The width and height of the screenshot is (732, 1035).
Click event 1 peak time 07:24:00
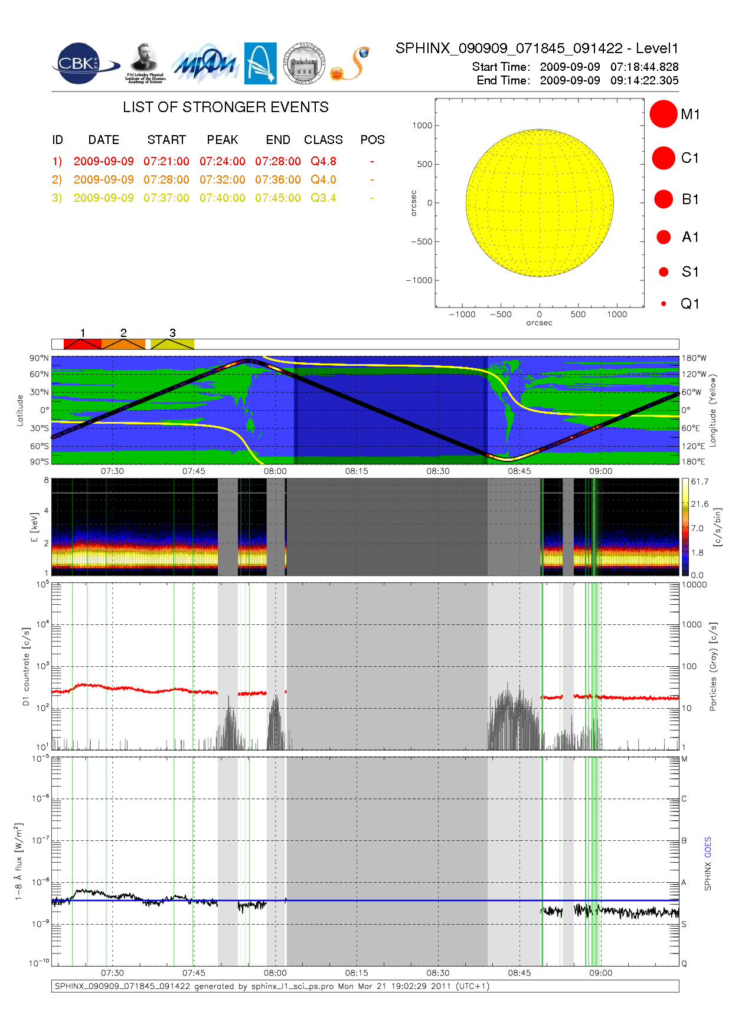point(223,161)
